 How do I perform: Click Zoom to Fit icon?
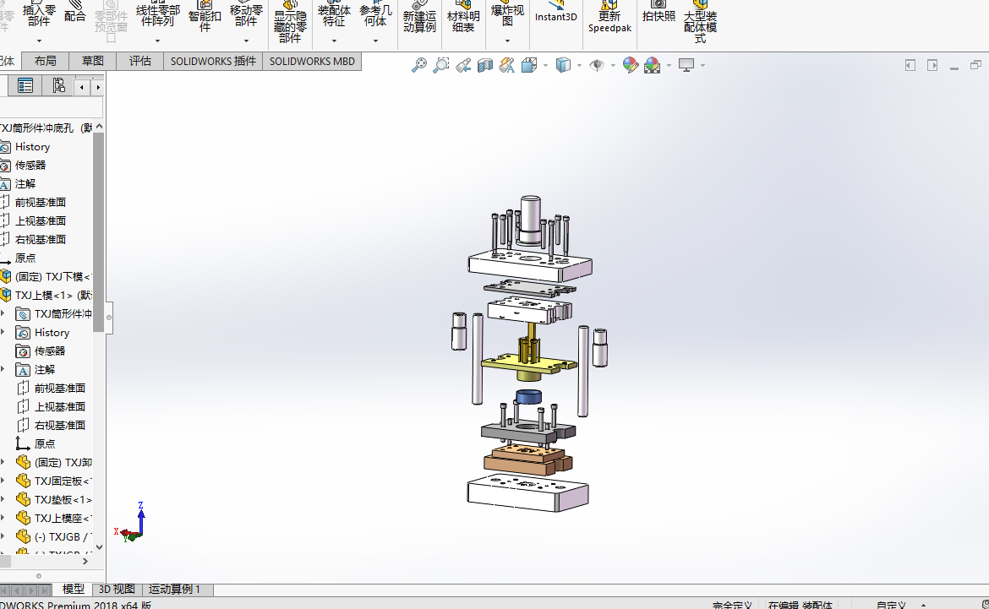(418, 65)
